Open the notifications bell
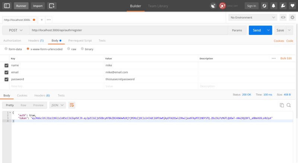The width and height of the screenshot is (298, 163). click(x=273, y=6)
